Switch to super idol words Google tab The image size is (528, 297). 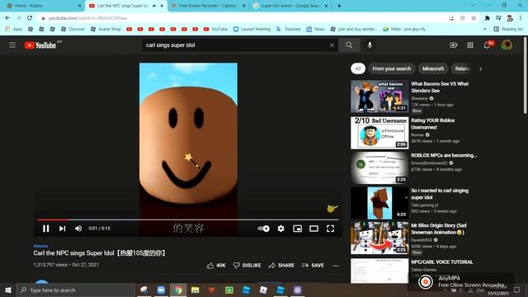pos(290,6)
